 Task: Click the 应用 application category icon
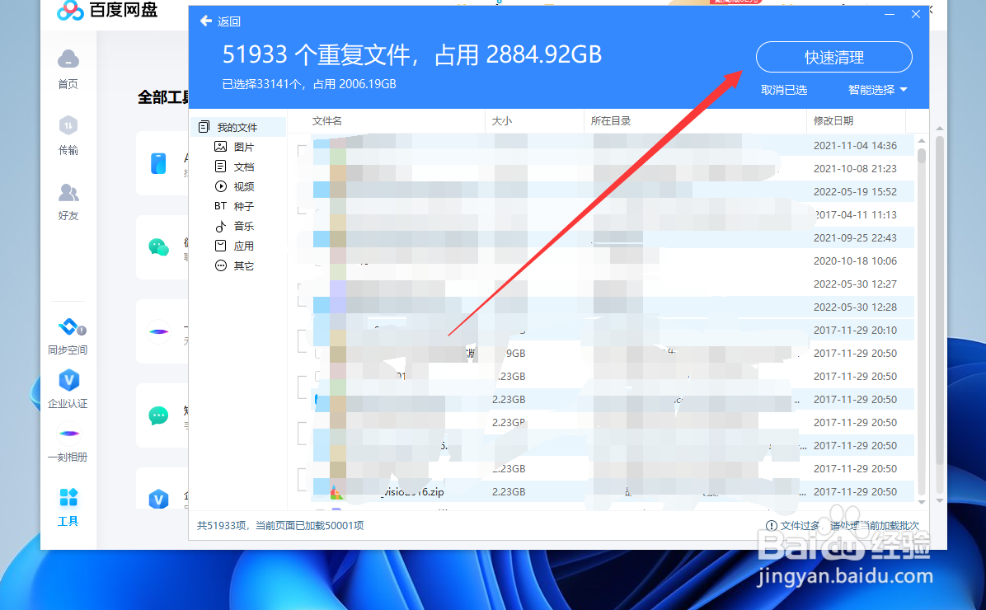pos(220,246)
